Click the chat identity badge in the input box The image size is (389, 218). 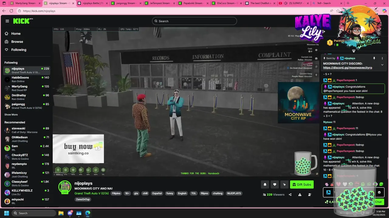point(329,192)
